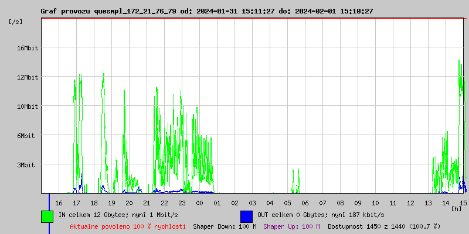The image size is (469, 234).
Task: Select hour 16 on the time axis
Action: pyautogui.click(x=59, y=202)
